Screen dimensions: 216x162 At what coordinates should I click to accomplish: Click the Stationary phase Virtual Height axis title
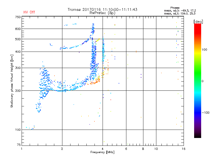pos(12,81)
